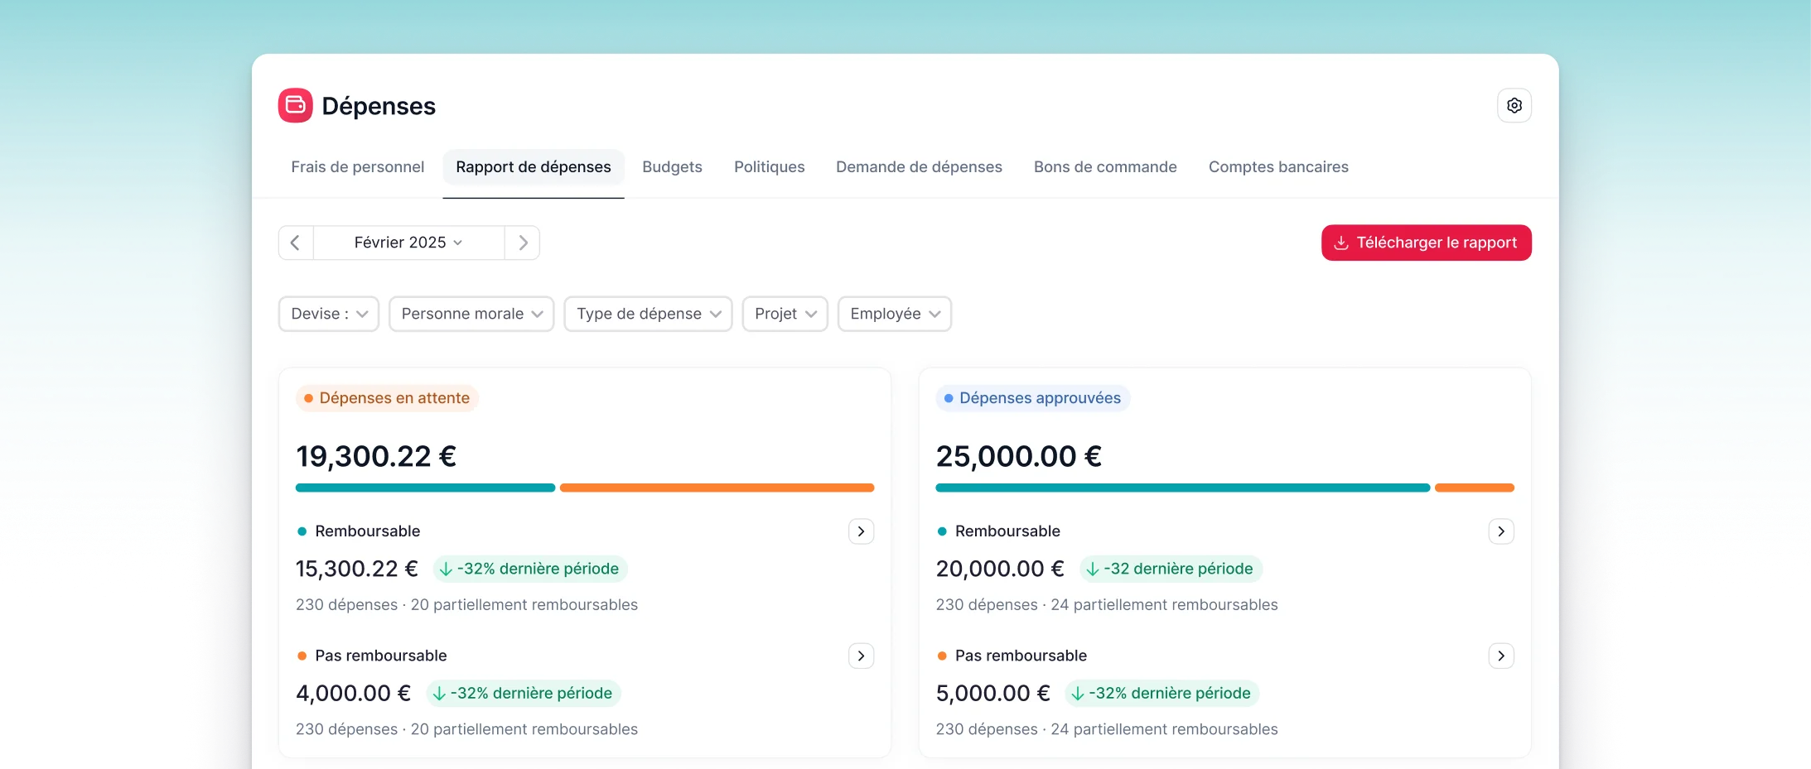Image resolution: width=1811 pixels, height=769 pixels.
Task: Open the settings gear icon
Action: [x=1514, y=106]
